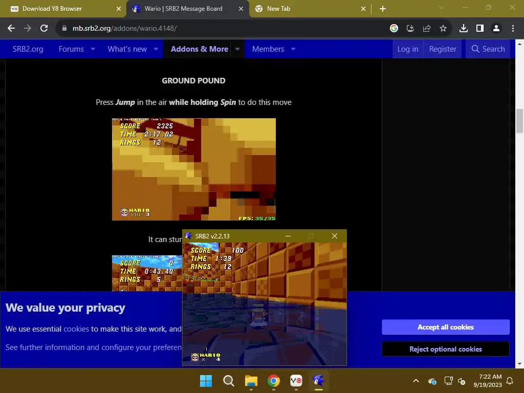Viewport: 524px width, 393px height.
Task: Open the Google icon in address bar
Action: [x=394, y=29]
